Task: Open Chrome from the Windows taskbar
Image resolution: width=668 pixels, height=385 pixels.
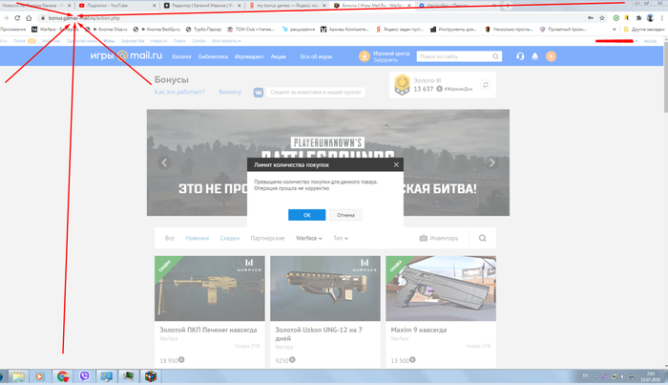Action: (63, 376)
